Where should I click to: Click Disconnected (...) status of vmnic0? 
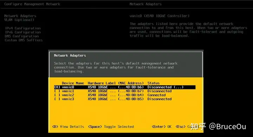pos(166,87)
